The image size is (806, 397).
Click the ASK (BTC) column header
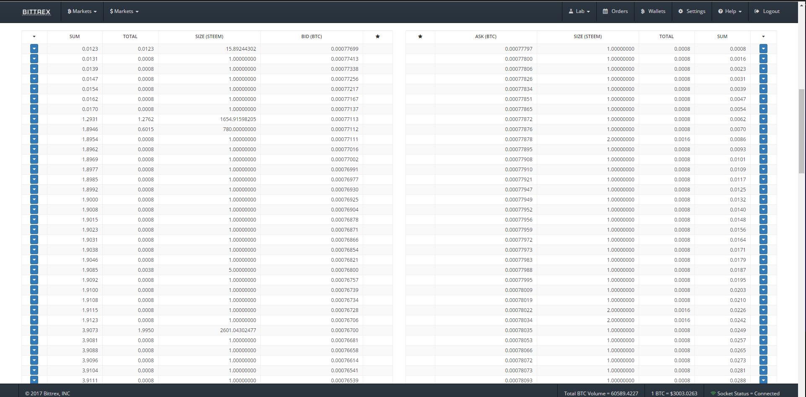click(486, 36)
